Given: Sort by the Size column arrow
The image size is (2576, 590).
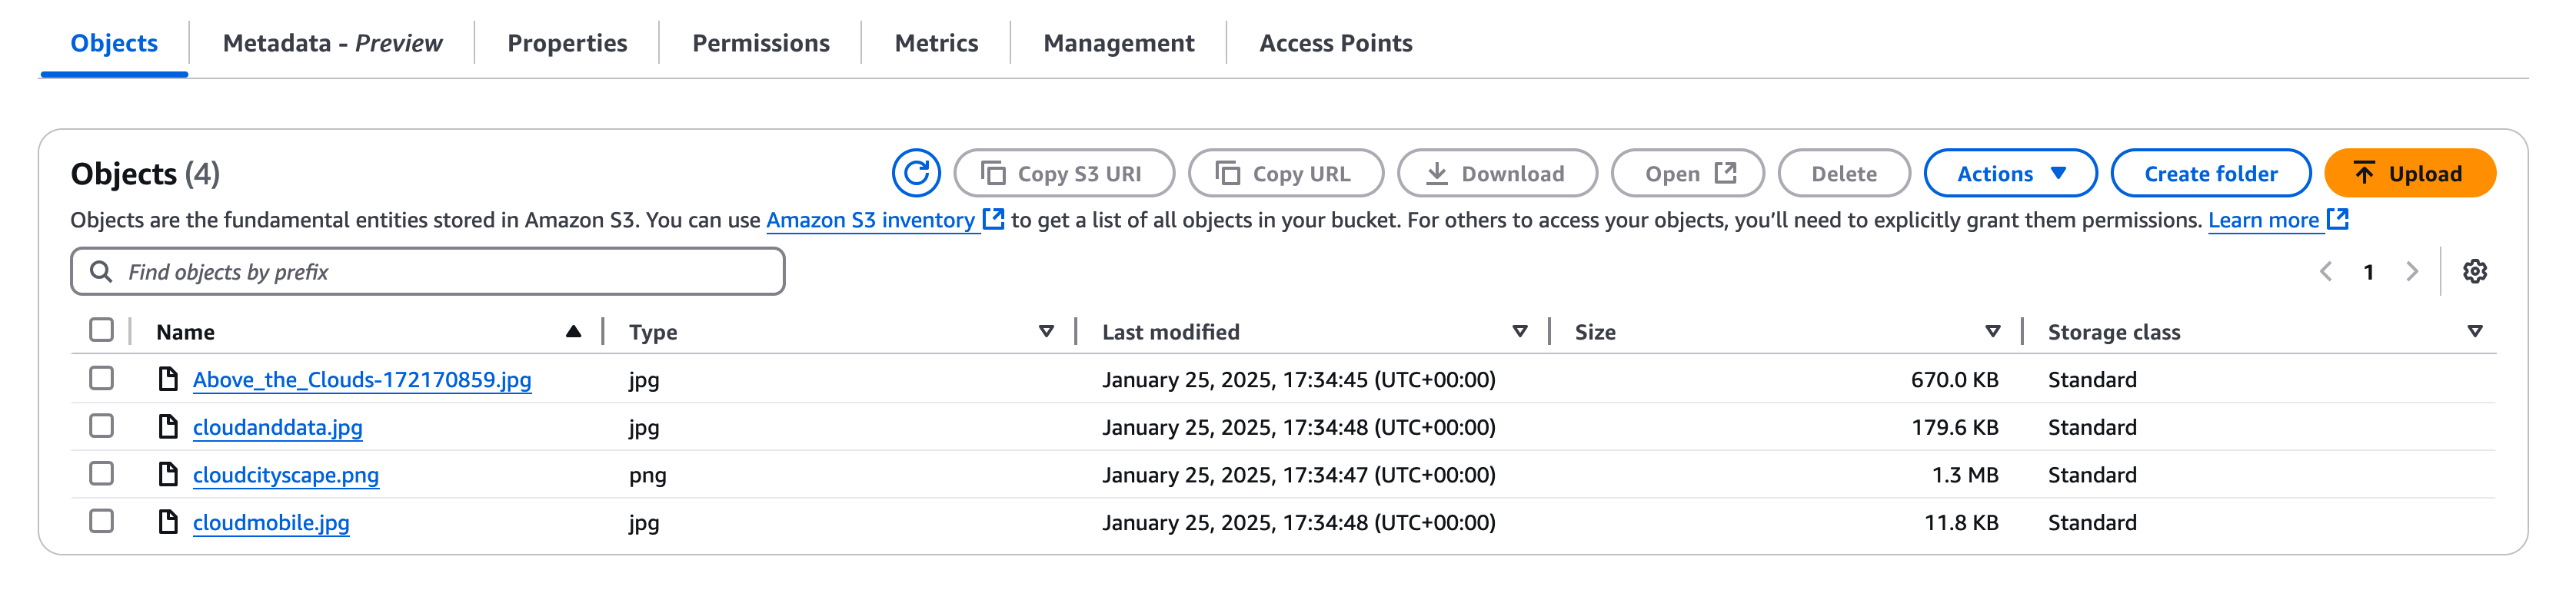Looking at the screenshot, I should point(1992,331).
